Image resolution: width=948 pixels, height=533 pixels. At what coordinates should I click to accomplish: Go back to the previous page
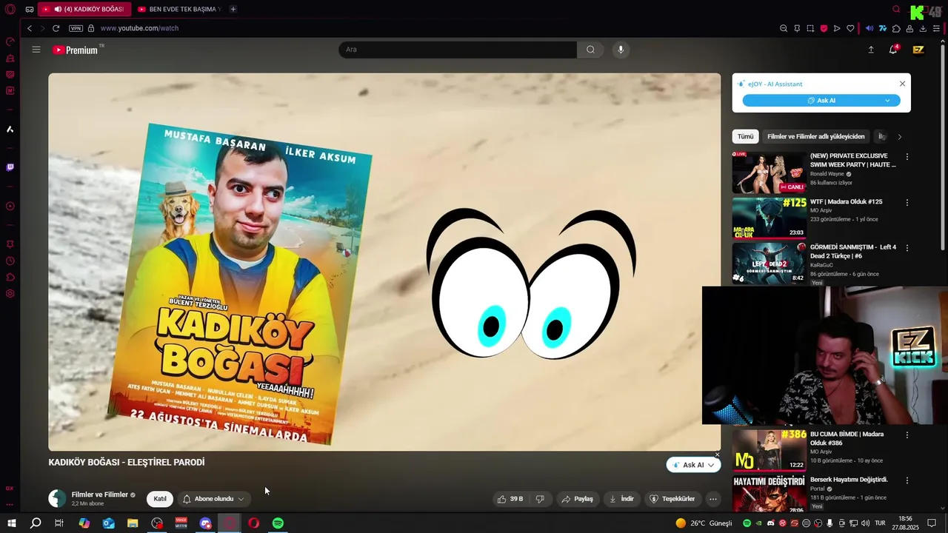[x=30, y=28]
